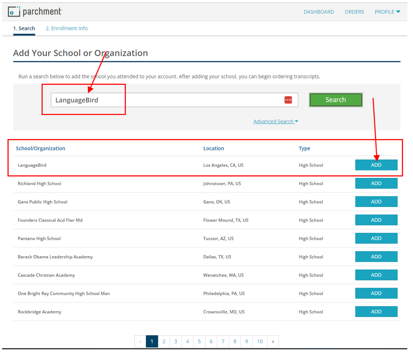The width and height of the screenshot is (413, 355).
Task: Go to results page 7
Action: (x=223, y=341)
